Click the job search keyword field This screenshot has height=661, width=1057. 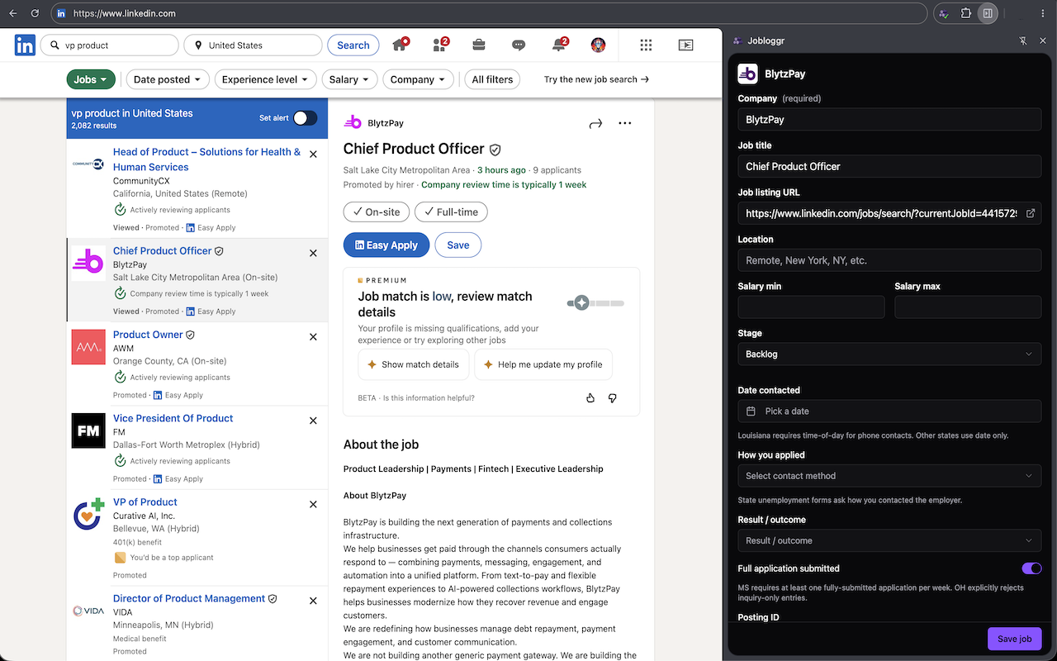pos(110,45)
